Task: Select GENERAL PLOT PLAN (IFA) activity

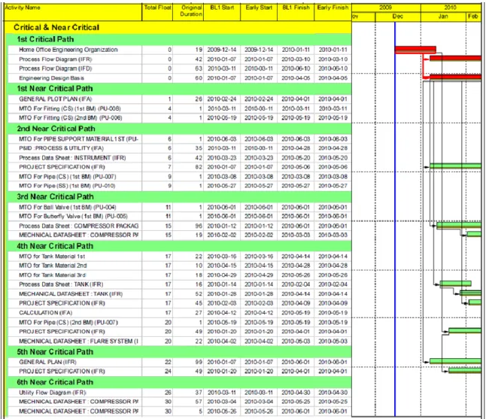Action: coord(180,99)
